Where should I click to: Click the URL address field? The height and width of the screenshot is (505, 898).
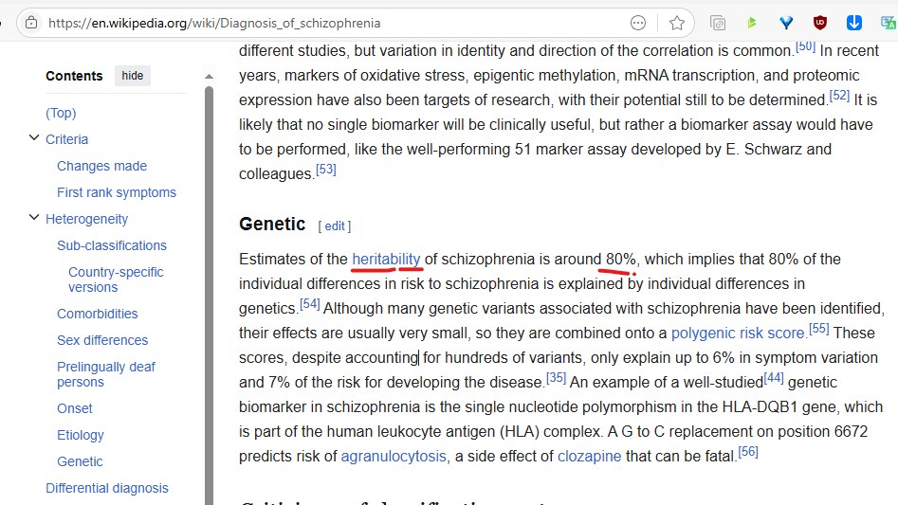pyautogui.click(x=332, y=23)
